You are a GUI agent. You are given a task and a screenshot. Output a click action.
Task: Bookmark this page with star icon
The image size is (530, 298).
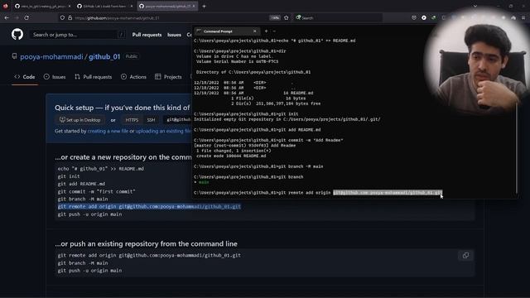287,17
